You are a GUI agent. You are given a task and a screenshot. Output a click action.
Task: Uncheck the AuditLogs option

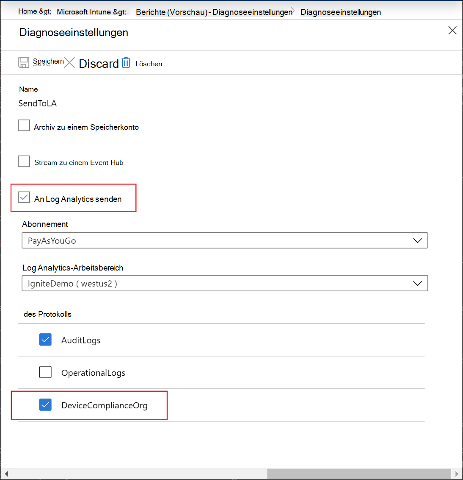click(x=45, y=340)
